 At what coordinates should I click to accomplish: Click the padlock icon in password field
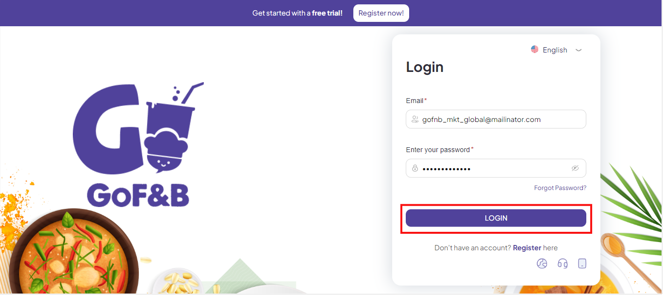click(x=415, y=168)
